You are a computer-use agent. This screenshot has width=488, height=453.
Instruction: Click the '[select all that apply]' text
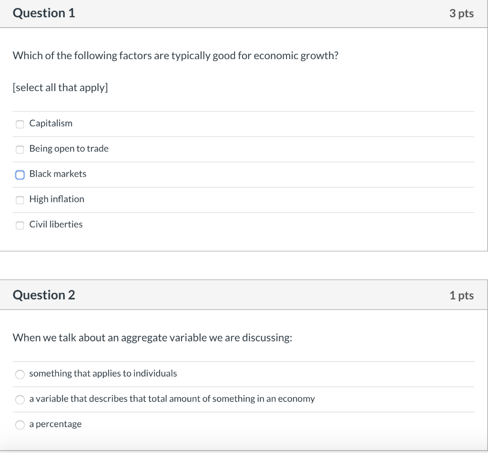coord(61,87)
